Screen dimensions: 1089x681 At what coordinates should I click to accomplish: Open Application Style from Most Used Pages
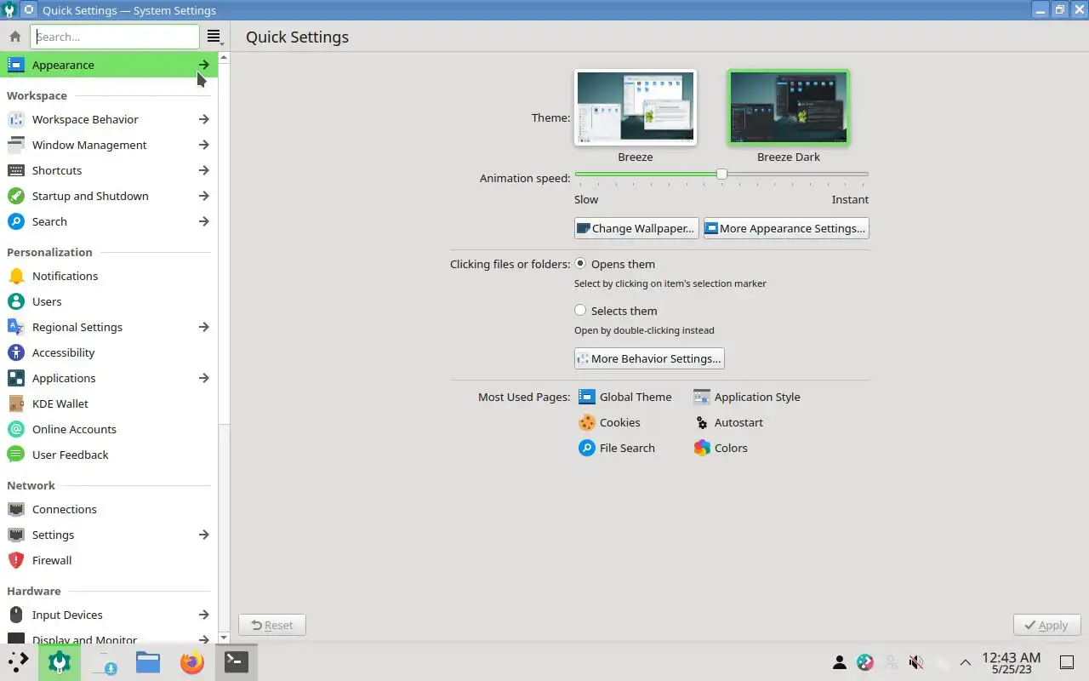tap(747, 397)
